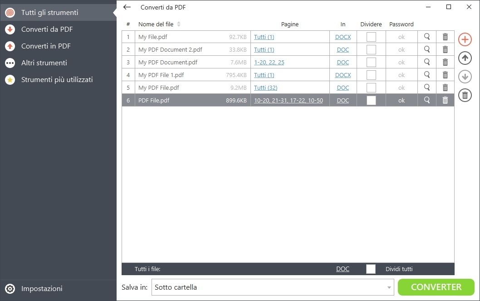Change My File.pdf output format via DOCX link
Image resolution: width=480 pixels, height=301 pixels.
[343, 37]
